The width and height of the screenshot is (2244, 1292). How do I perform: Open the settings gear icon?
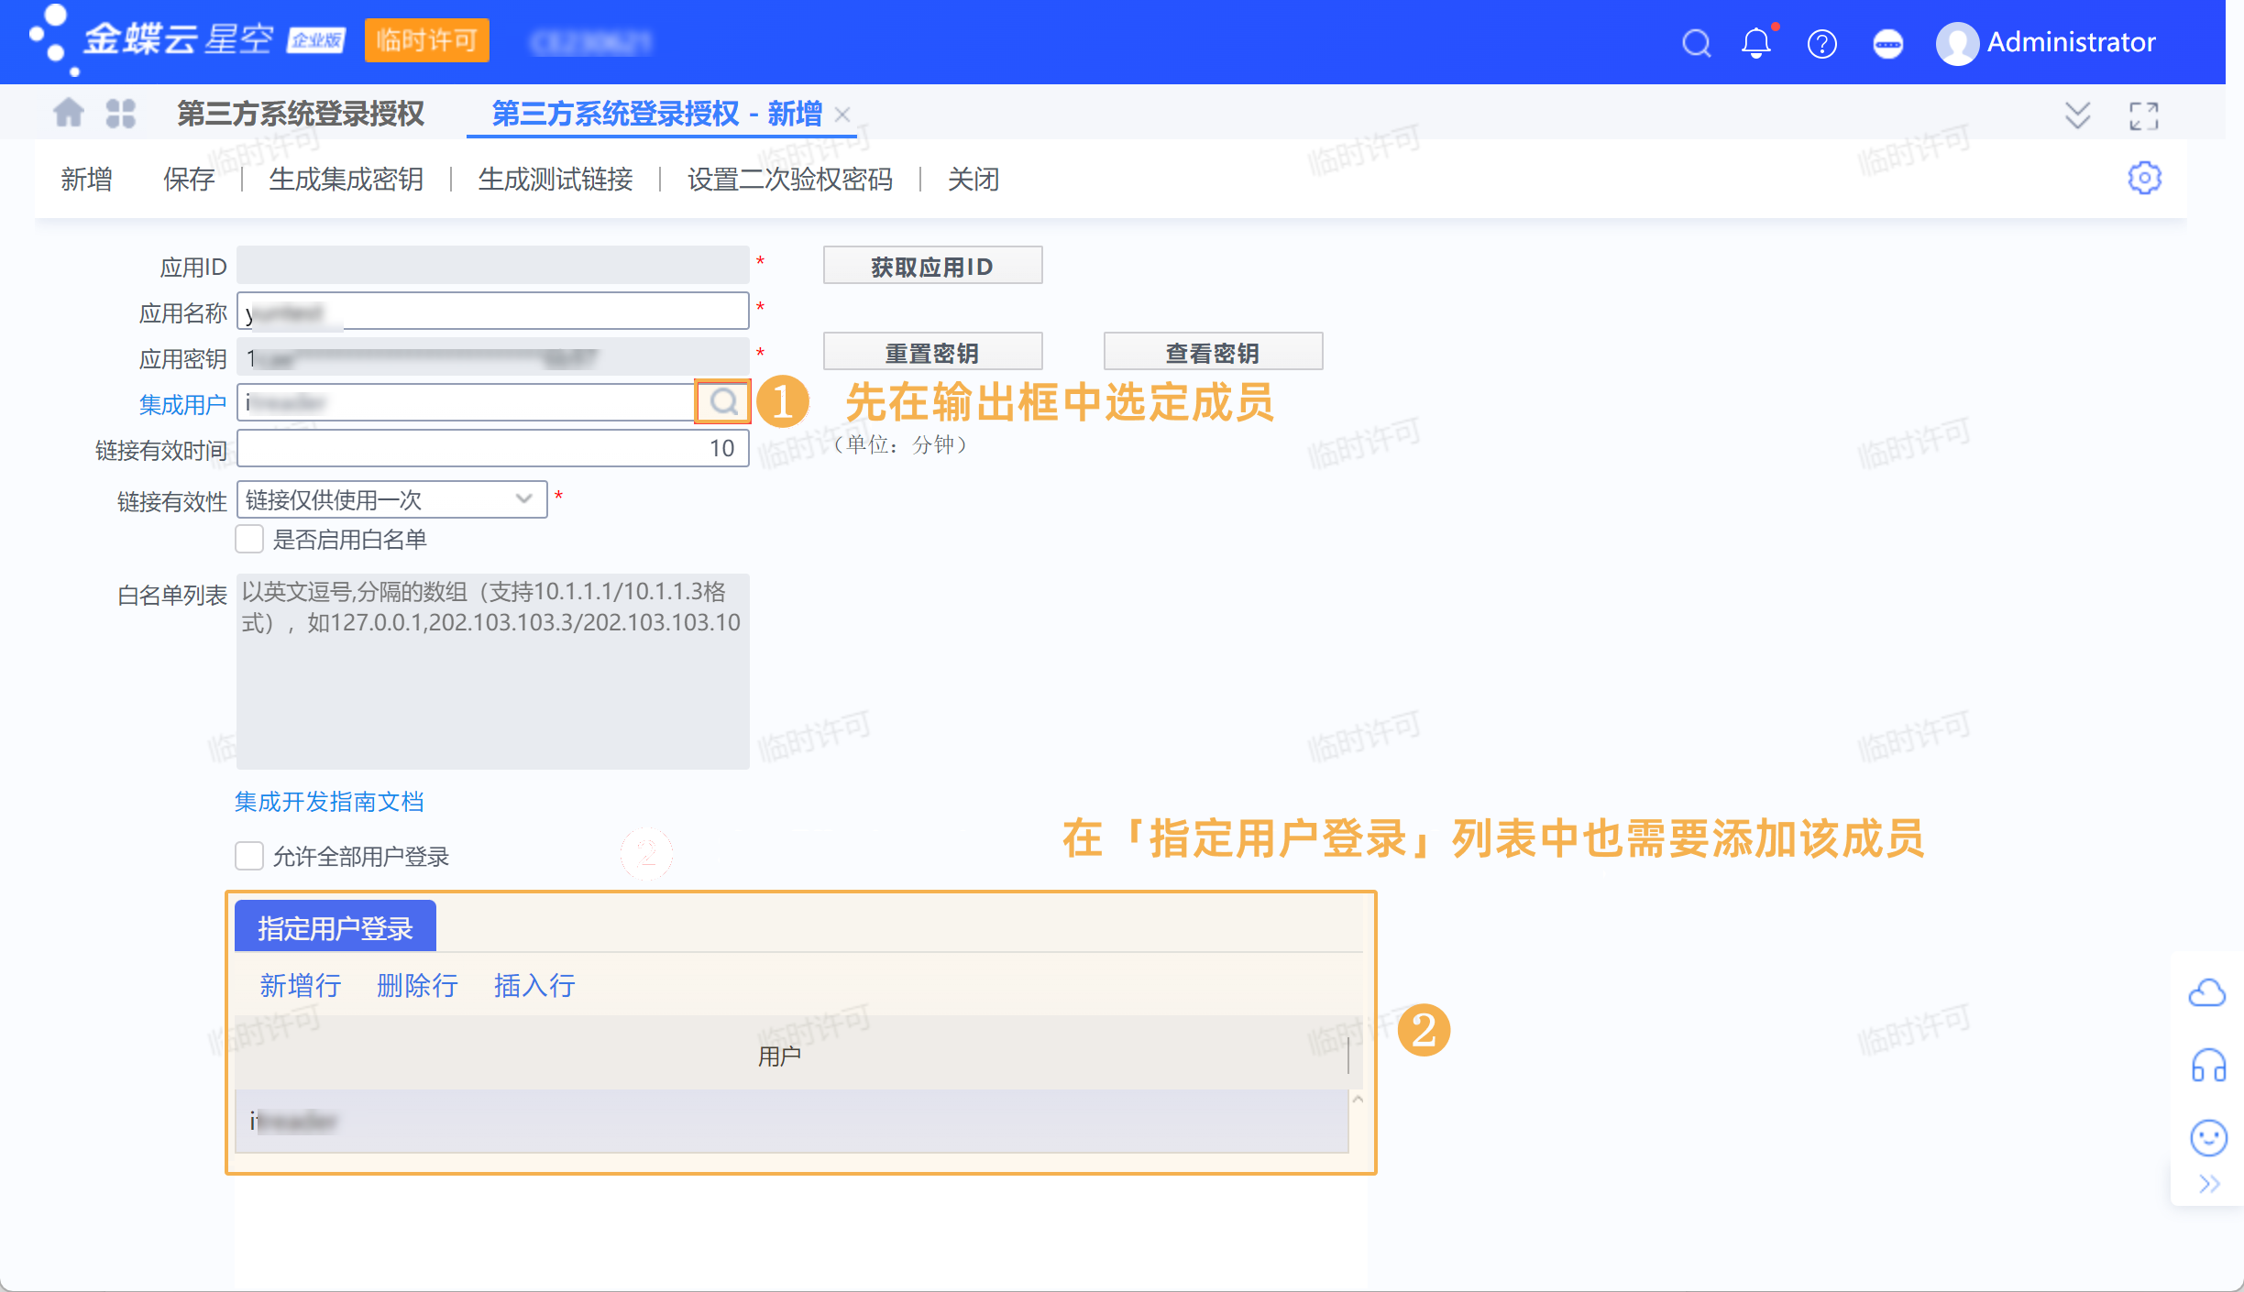(2144, 178)
